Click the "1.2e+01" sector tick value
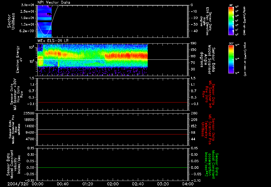Screen dimensions: 271x187 point(27,25)
